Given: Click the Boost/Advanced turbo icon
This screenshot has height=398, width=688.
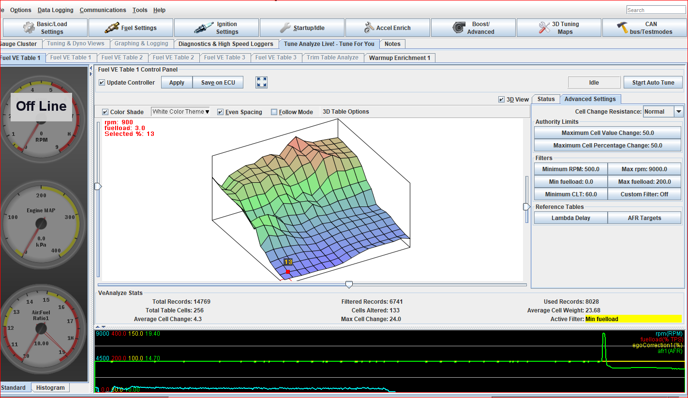Looking at the screenshot, I should [459, 28].
